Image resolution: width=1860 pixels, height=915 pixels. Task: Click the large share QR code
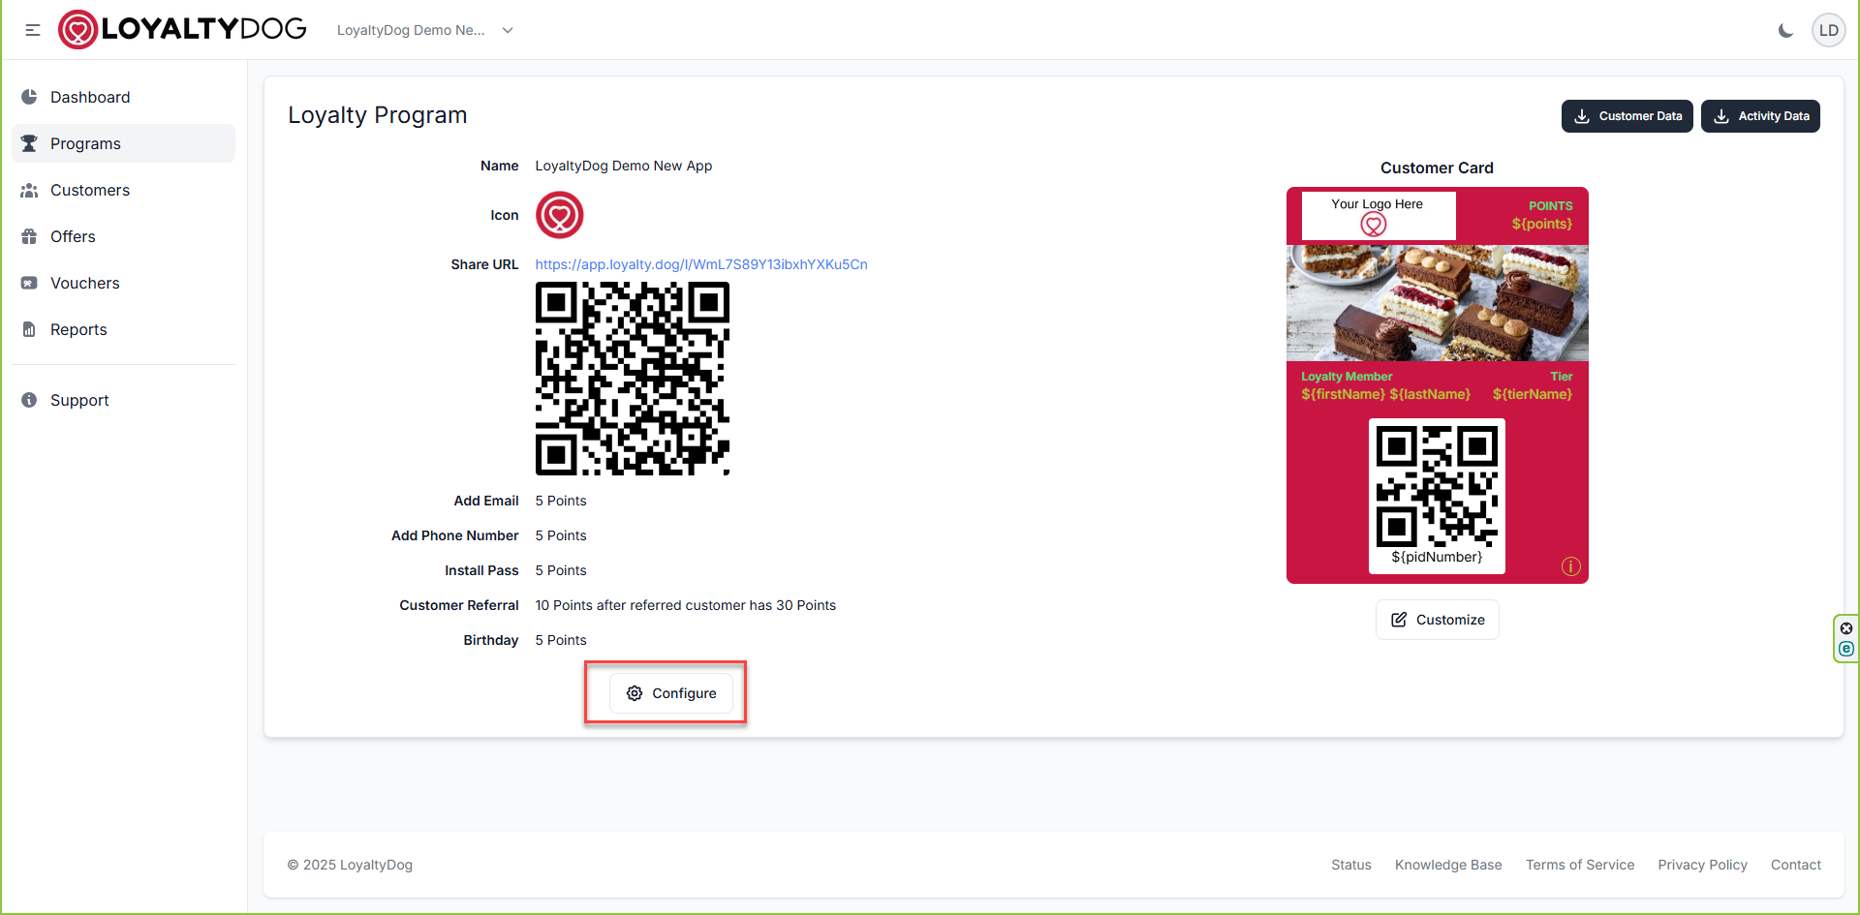point(633,379)
